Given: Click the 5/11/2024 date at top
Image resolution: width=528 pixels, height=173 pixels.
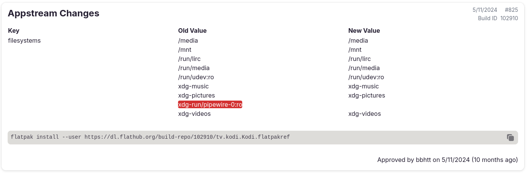Looking at the screenshot, I should (x=485, y=10).
